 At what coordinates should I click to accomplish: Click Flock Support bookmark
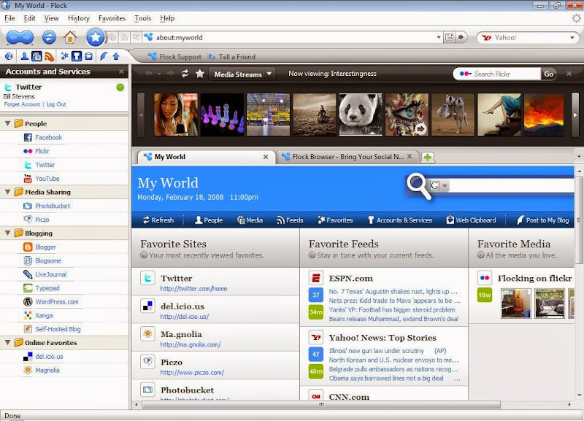(x=174, y=57)
